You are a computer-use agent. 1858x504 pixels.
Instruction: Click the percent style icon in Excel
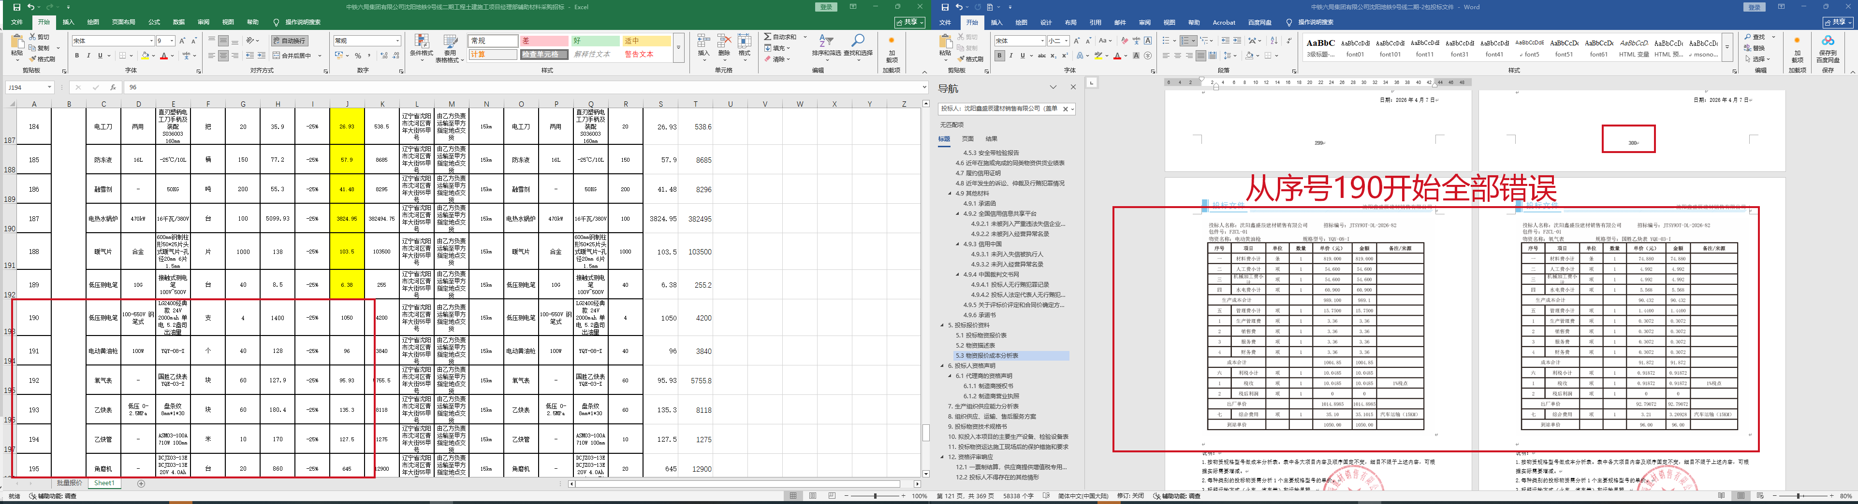(358, 56)
